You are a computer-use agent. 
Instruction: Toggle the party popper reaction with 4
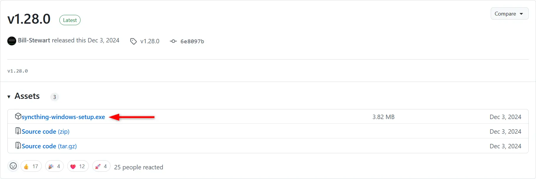(54, 166)
